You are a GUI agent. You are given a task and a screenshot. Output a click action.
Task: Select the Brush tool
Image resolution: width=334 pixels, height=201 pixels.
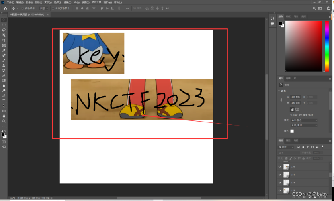(x=4, y=61)
